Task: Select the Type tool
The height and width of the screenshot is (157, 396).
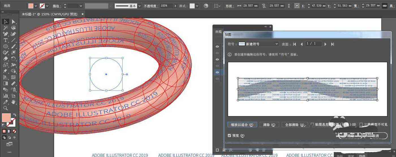Action: 5,40
